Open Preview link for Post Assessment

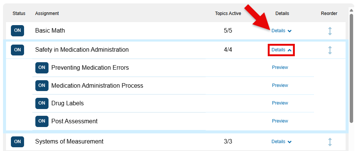(280, 121)
